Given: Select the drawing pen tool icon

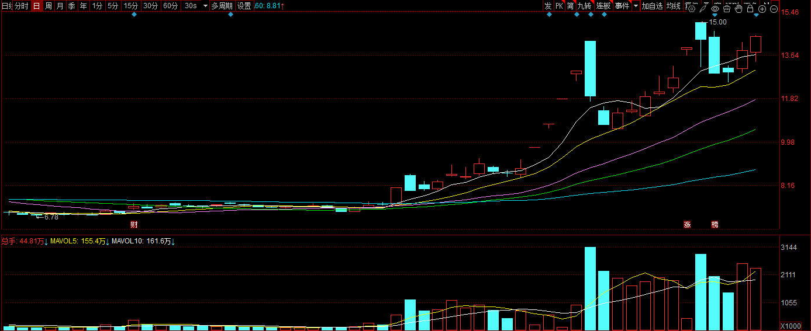Looking at the screenshot, I should tap(703, 9).
